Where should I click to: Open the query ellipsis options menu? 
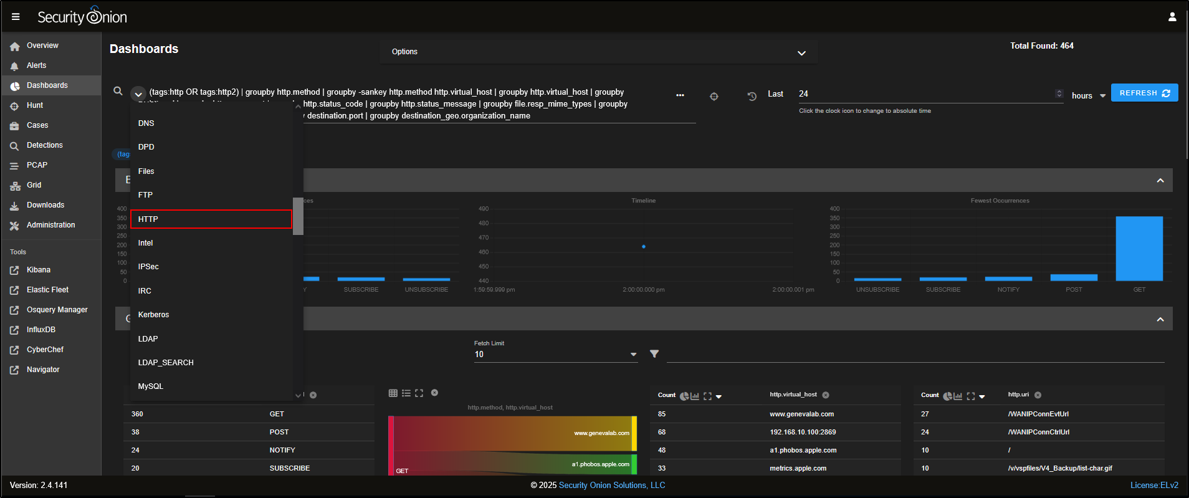[680, 95]
